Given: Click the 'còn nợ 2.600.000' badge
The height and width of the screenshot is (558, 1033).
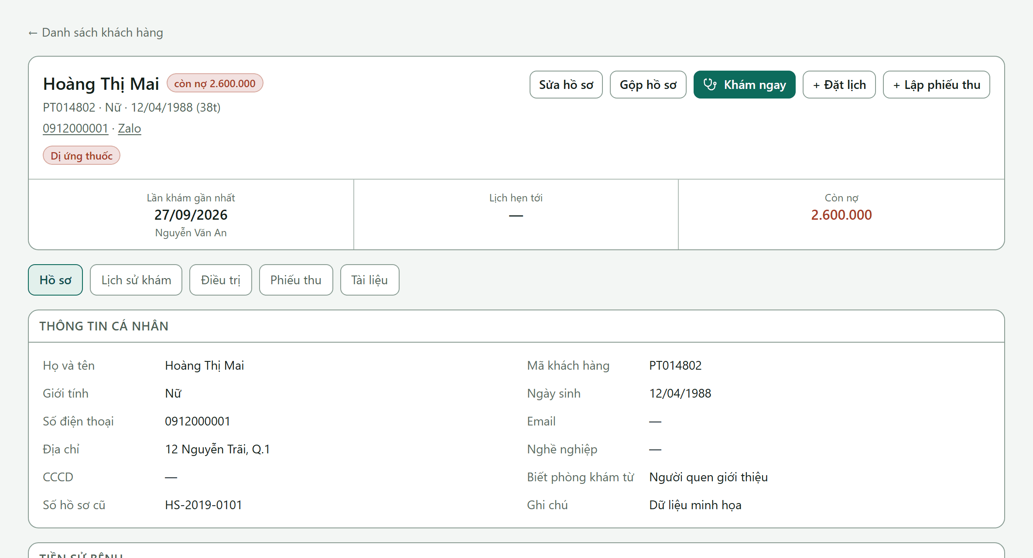Looking at the screenshot, I should (215, 83).
